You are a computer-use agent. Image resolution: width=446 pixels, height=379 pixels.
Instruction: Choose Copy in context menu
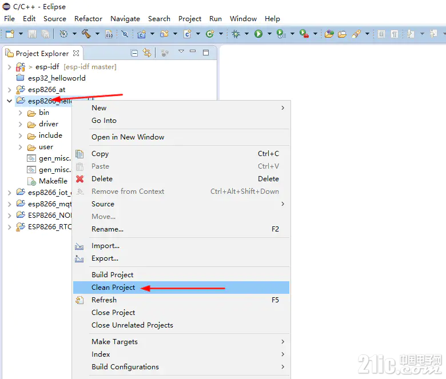pyautogui.click(x=181, y=154)
